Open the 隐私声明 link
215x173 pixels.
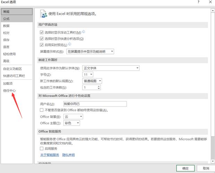point(68,155)
